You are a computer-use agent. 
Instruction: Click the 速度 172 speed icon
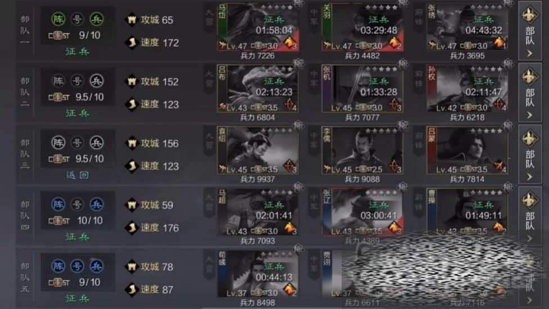(131, 43)
